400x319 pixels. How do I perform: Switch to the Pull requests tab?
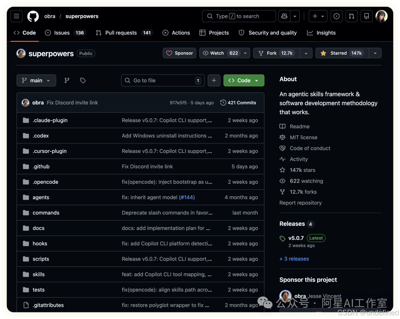click(x=124, y=33)
